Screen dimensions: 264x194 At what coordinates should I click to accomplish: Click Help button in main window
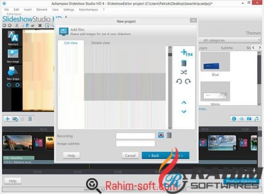(13, 181)
